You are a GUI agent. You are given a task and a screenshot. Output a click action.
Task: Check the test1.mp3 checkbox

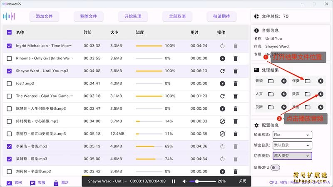9,84
